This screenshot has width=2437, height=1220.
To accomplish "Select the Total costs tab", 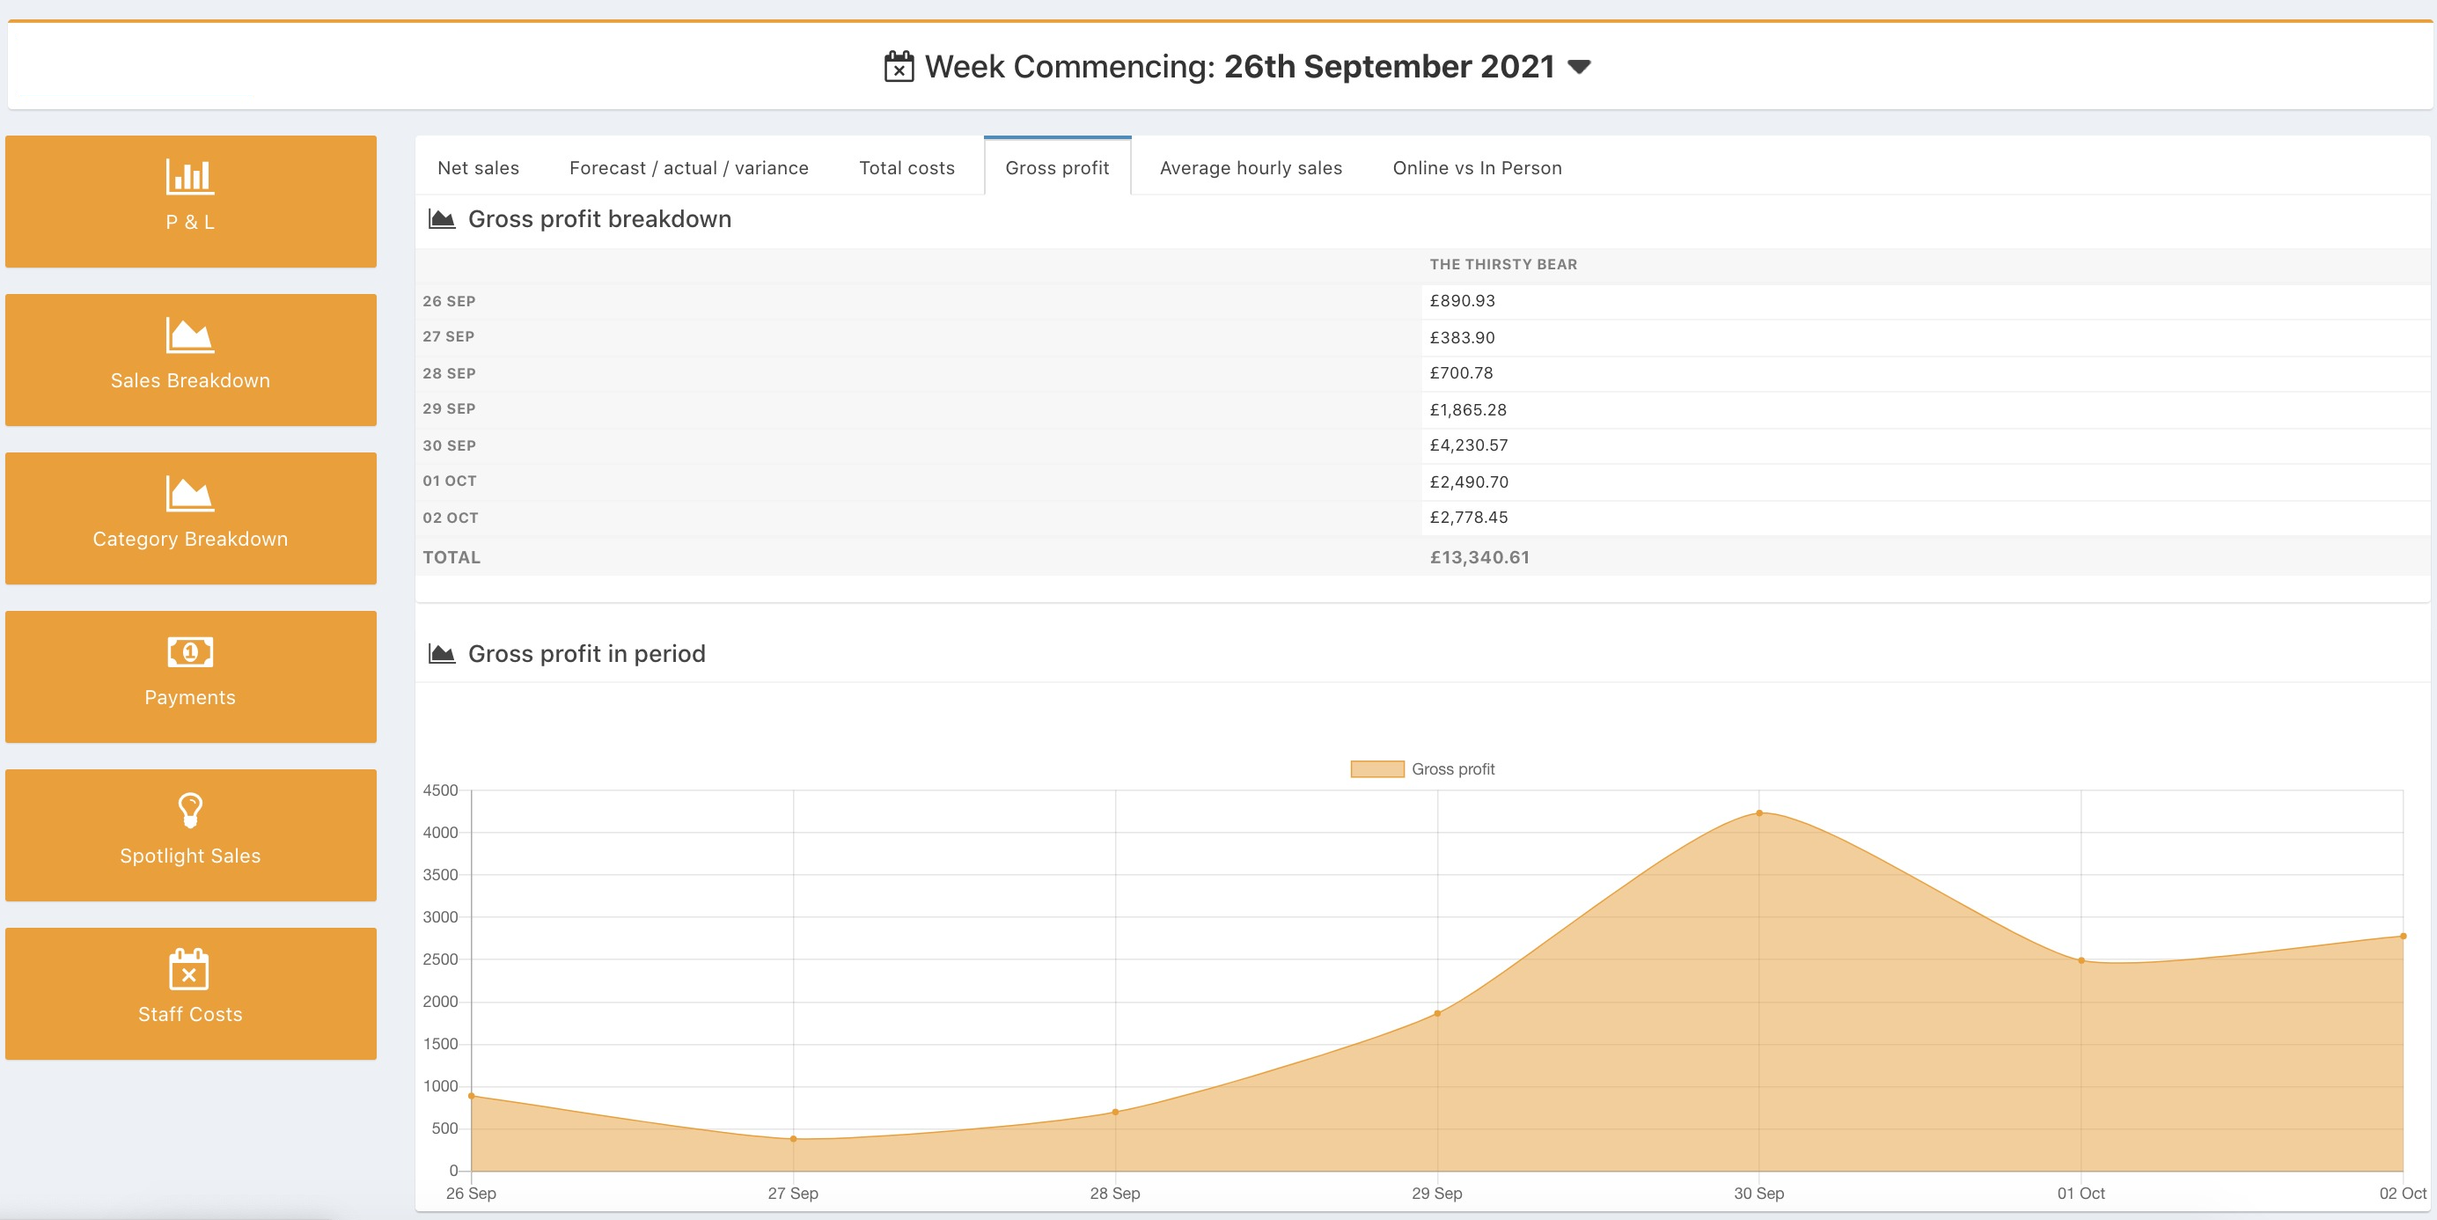I will pos(907,168).
